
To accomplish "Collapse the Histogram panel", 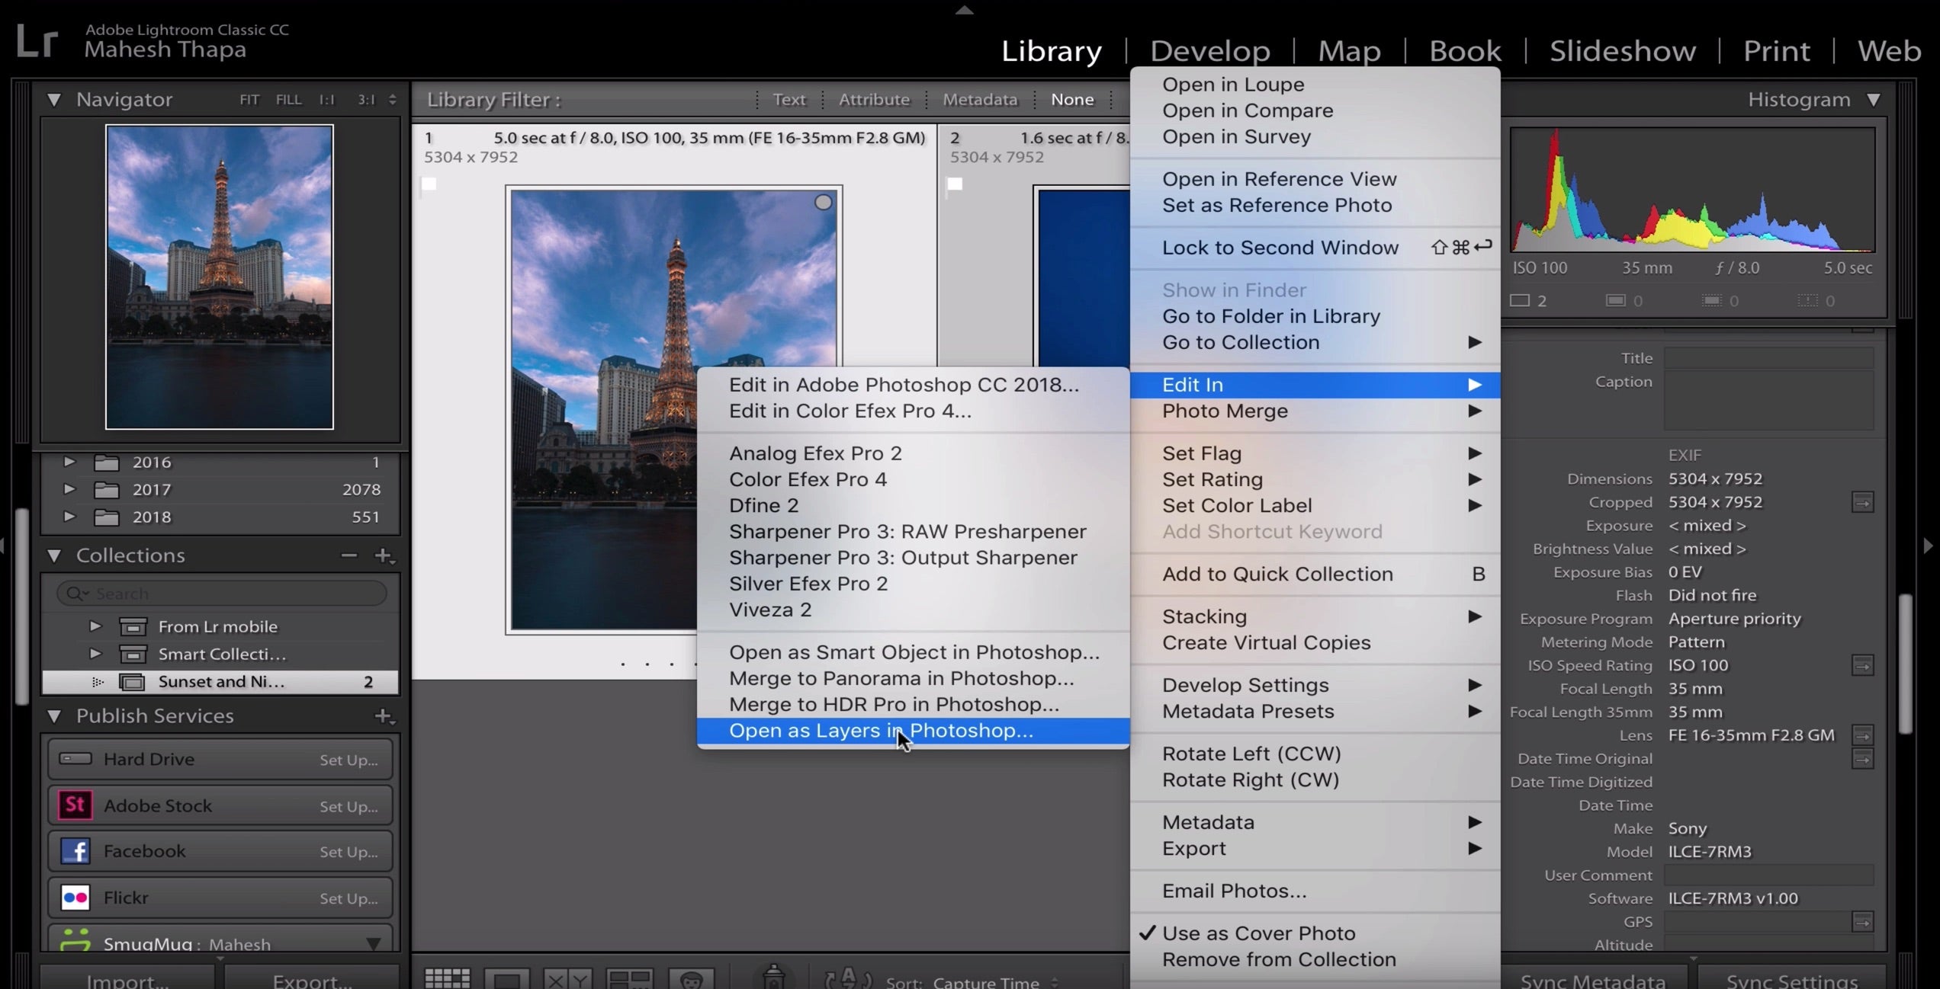I will coord(1874,100).
